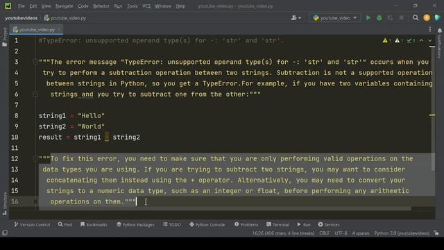Close the youtube_video.py editor tab
The image size is (444, 250).
click(59, 29)
